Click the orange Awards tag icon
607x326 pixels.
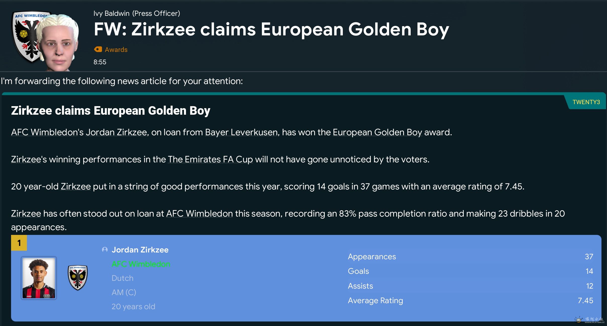point(98,49)
